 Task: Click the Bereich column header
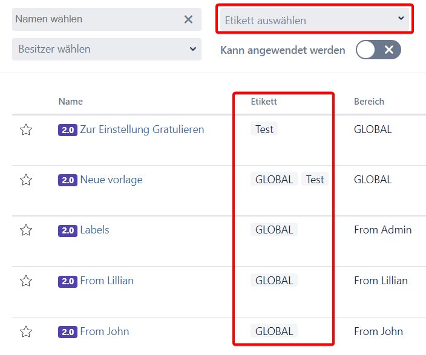click(x=369, y=102)
